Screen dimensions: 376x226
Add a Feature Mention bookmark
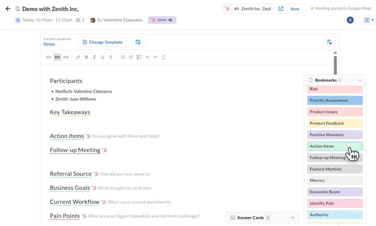tap(335, 169)
